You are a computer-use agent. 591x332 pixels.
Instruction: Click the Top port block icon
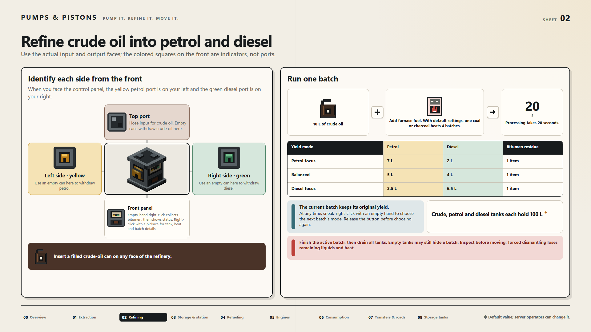[117, 122]
